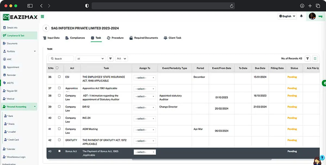This screenshot has width=326, height=165.
Task: Open the notification bell
Action: point(301,16)
